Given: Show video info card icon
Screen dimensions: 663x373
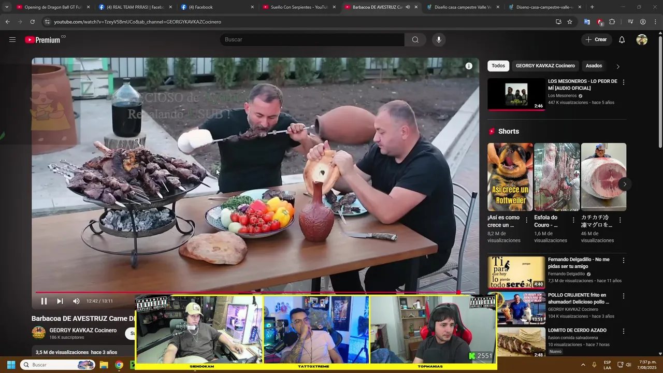Looking at the screenshot, I should point(469,66).
